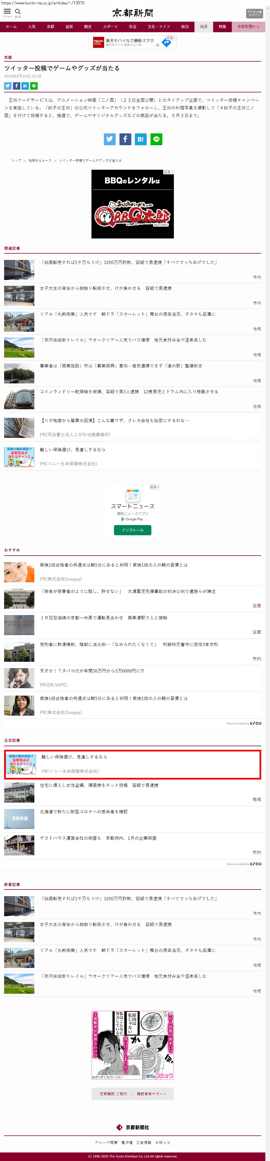Image resolution: width=270 pixels, height=1161 pixels.
Task: Click the large LINE share button
Action: (x=156, y=139)
